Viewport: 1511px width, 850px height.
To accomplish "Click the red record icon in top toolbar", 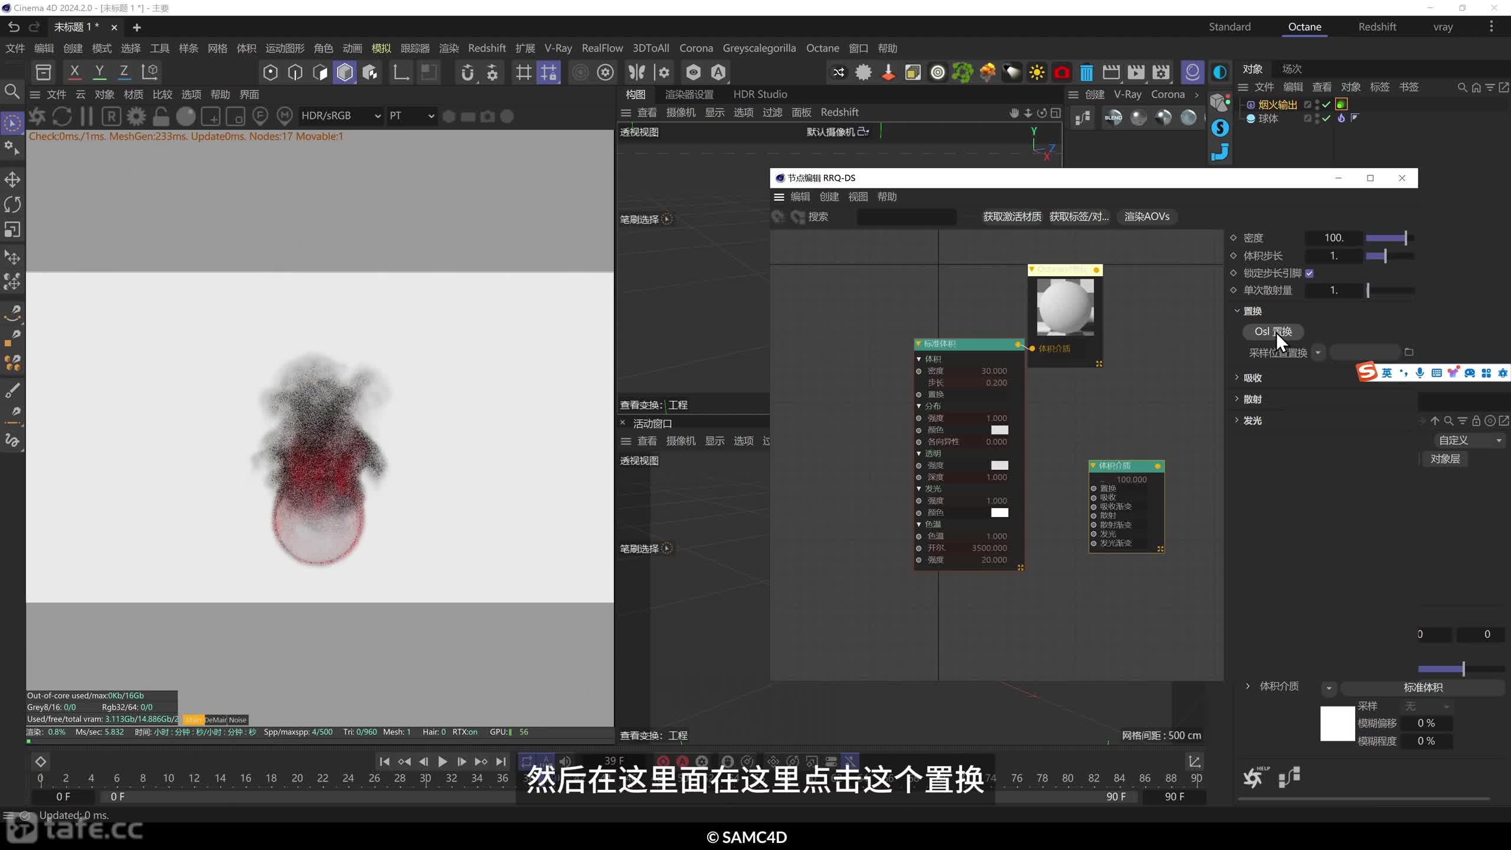I will pyautogui.click(x=1062, y=72).
